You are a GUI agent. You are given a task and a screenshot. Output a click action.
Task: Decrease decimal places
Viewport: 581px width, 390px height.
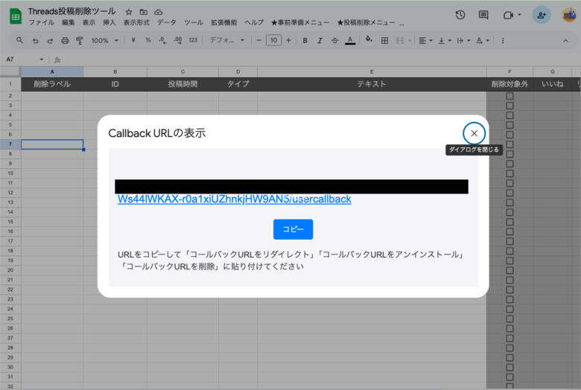click(x=162, y=40)
